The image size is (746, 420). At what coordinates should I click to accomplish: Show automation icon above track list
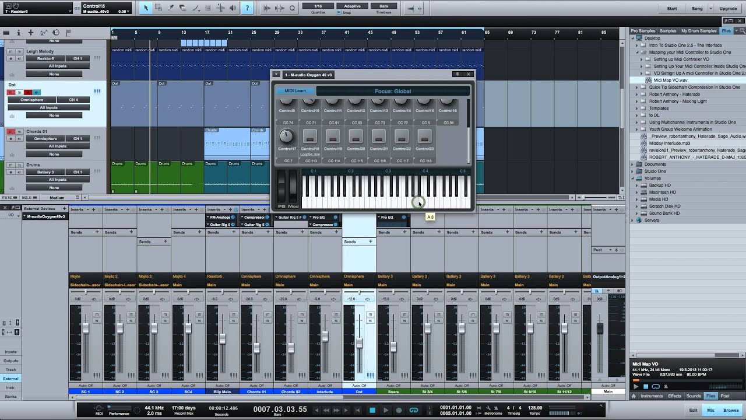click(x=43, y=33)
